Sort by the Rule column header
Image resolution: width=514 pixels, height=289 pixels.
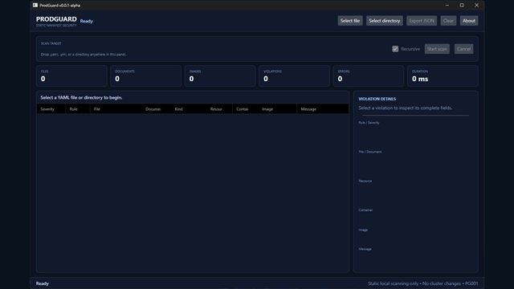78,109
